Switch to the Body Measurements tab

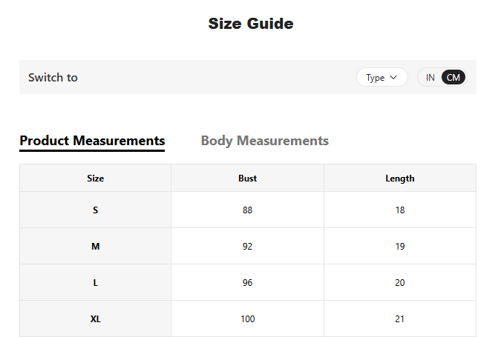click(x=264, y=141)
